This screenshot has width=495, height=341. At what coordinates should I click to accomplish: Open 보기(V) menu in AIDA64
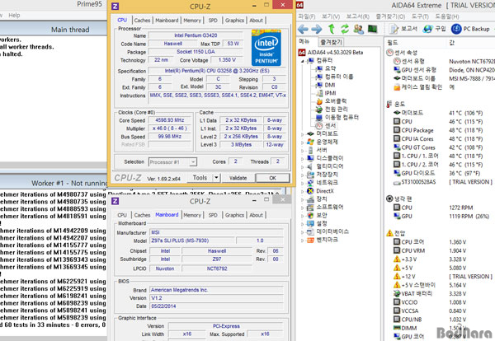[x=331, y=16]
